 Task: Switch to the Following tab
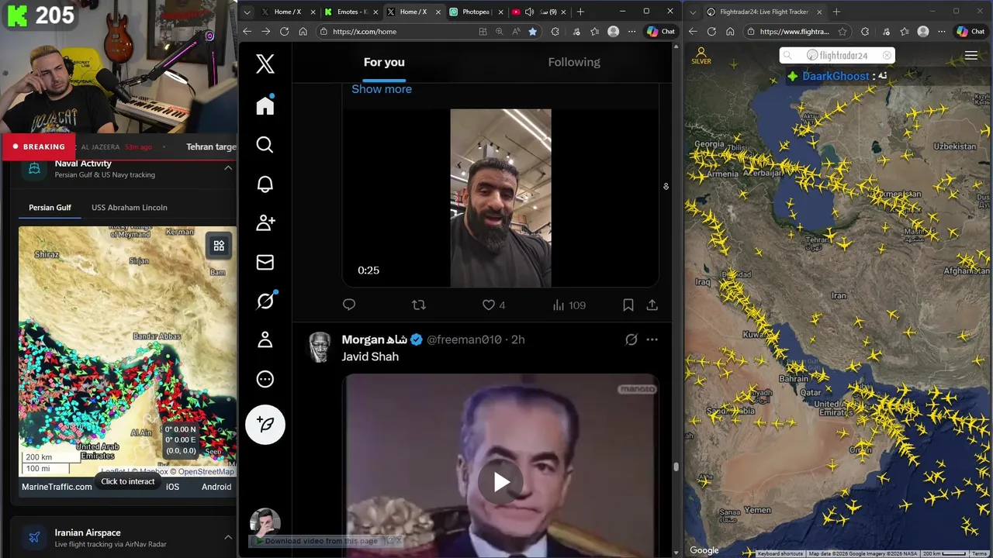coord(574,62)
